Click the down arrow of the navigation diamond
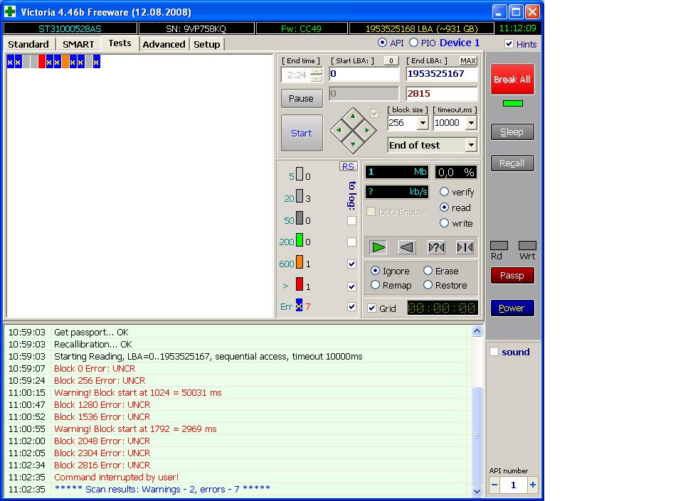This screenshot has width=683, height=501. pyautogui.click(x=353, y=144)
